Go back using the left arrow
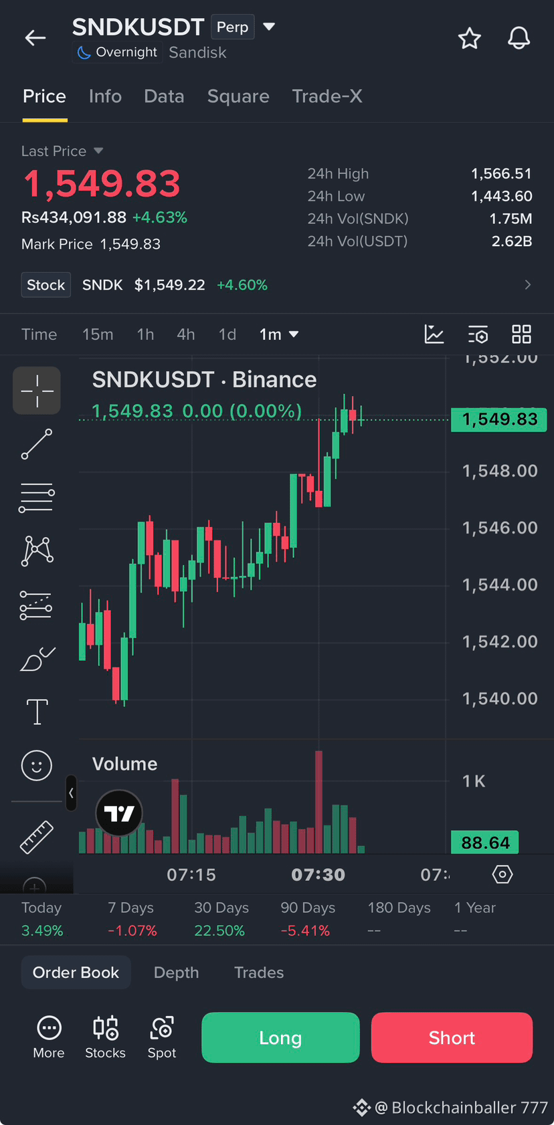The width and height of the screenshot is (554, 1125). [35, 38]
